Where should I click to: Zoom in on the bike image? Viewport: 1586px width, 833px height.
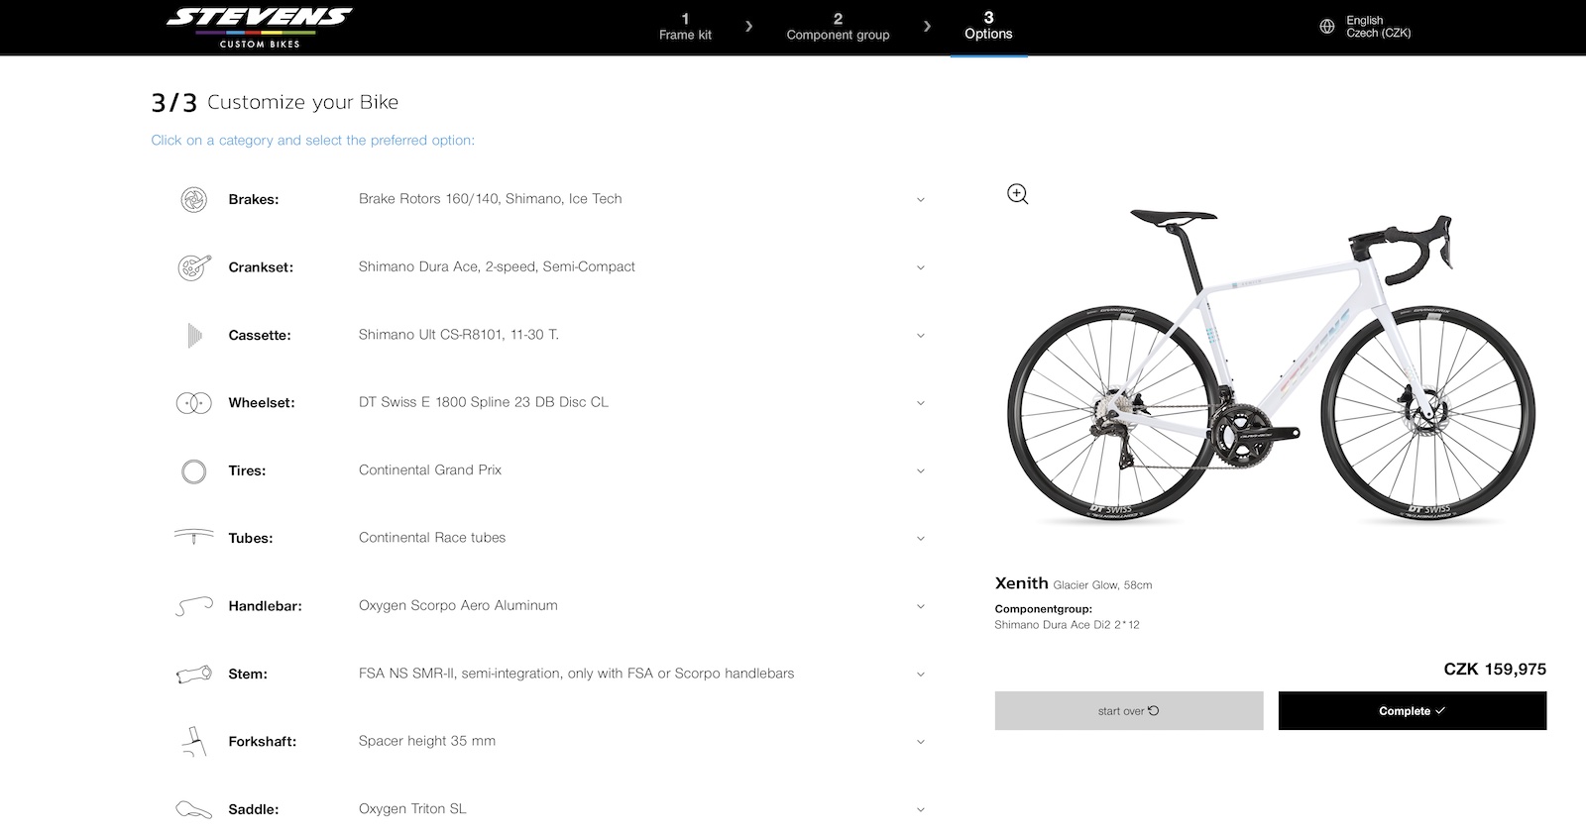1017,194
